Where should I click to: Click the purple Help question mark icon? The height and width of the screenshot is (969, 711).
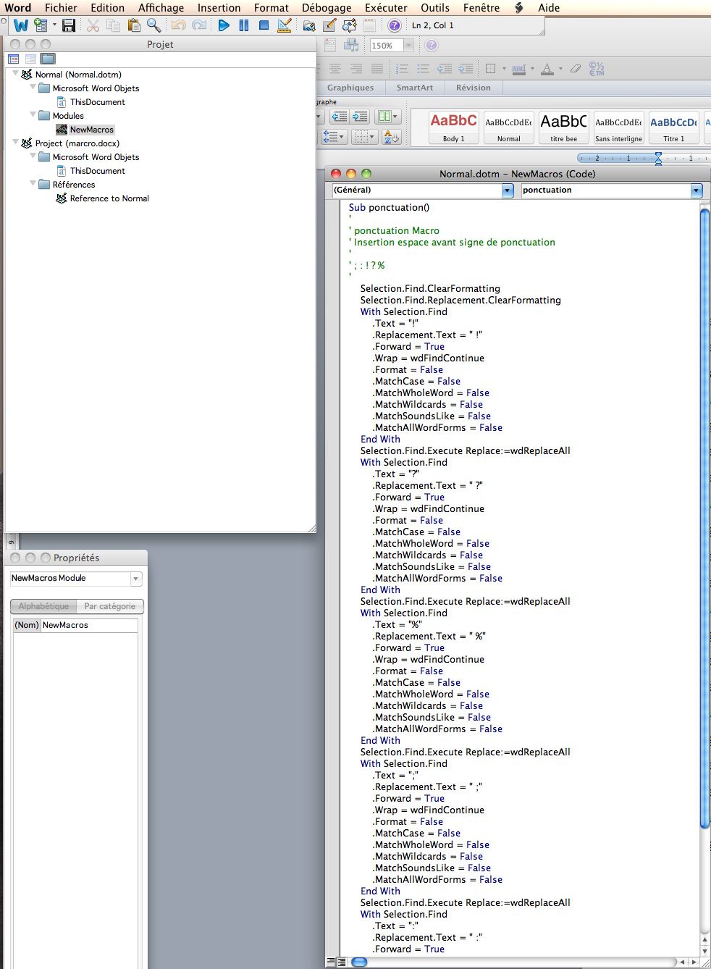395,25
